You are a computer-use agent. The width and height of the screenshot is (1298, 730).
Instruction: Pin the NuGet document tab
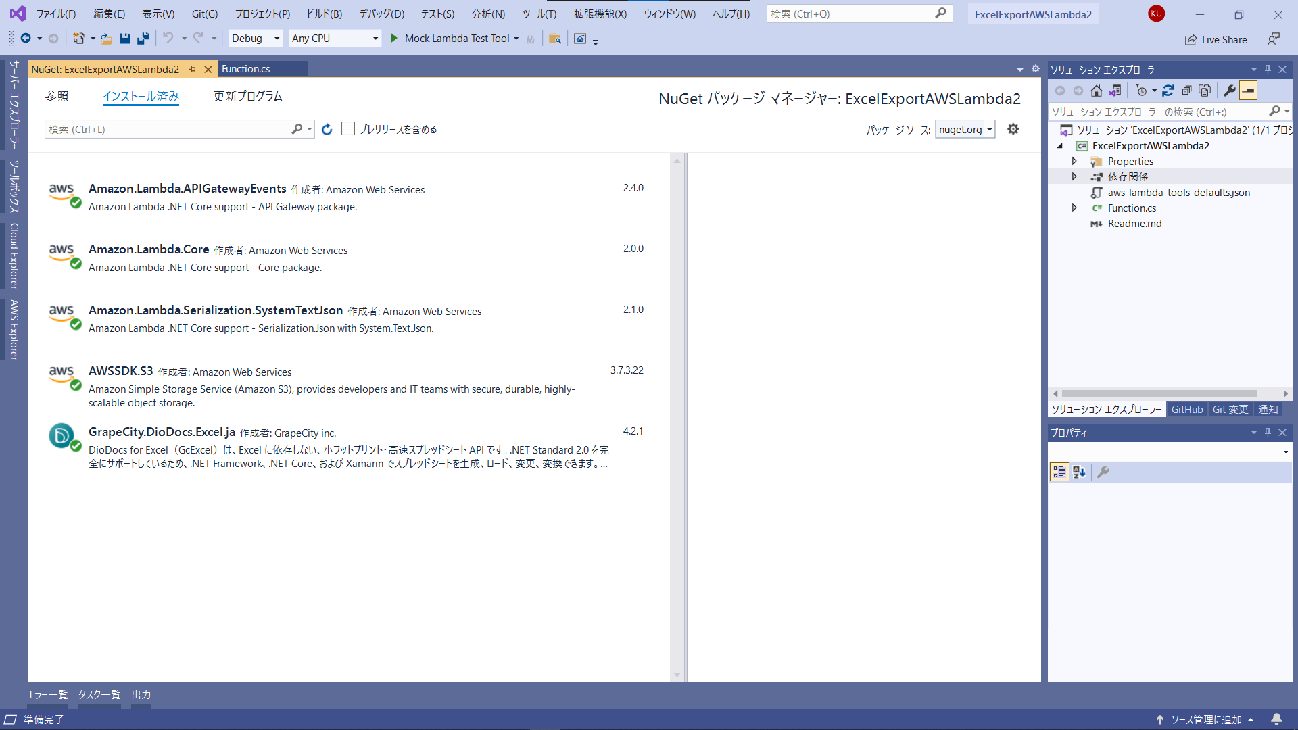coord(193,70)
